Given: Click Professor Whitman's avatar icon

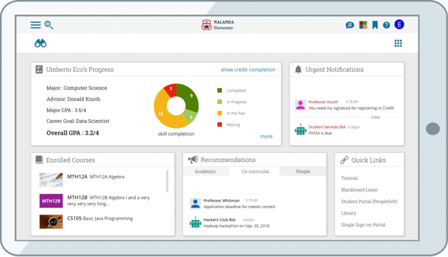Looking at the screenshot, I should pos(195,203).
